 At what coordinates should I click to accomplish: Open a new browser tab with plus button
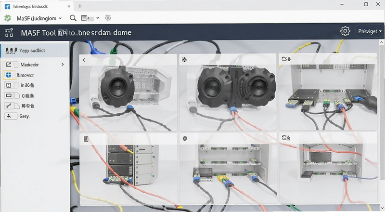click(80, 6)
